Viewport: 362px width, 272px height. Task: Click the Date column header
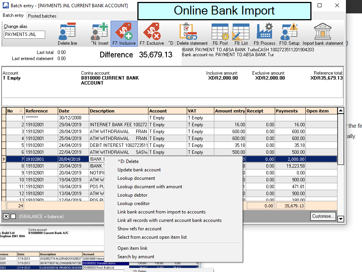coord(73,111)
